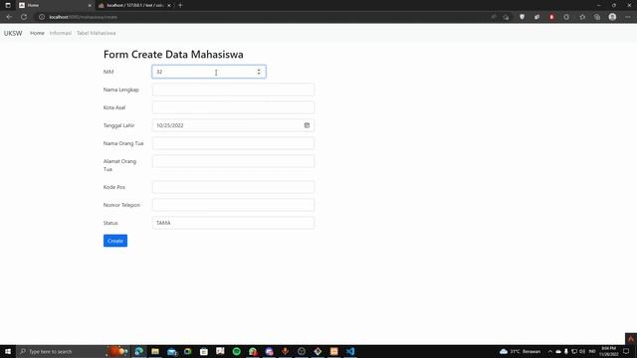This screenshot has height=358, width=637.
Task: Click the 'Form Create Data Mahasiswa' heading
Action: pyautogui.click(x=173, y=55)
